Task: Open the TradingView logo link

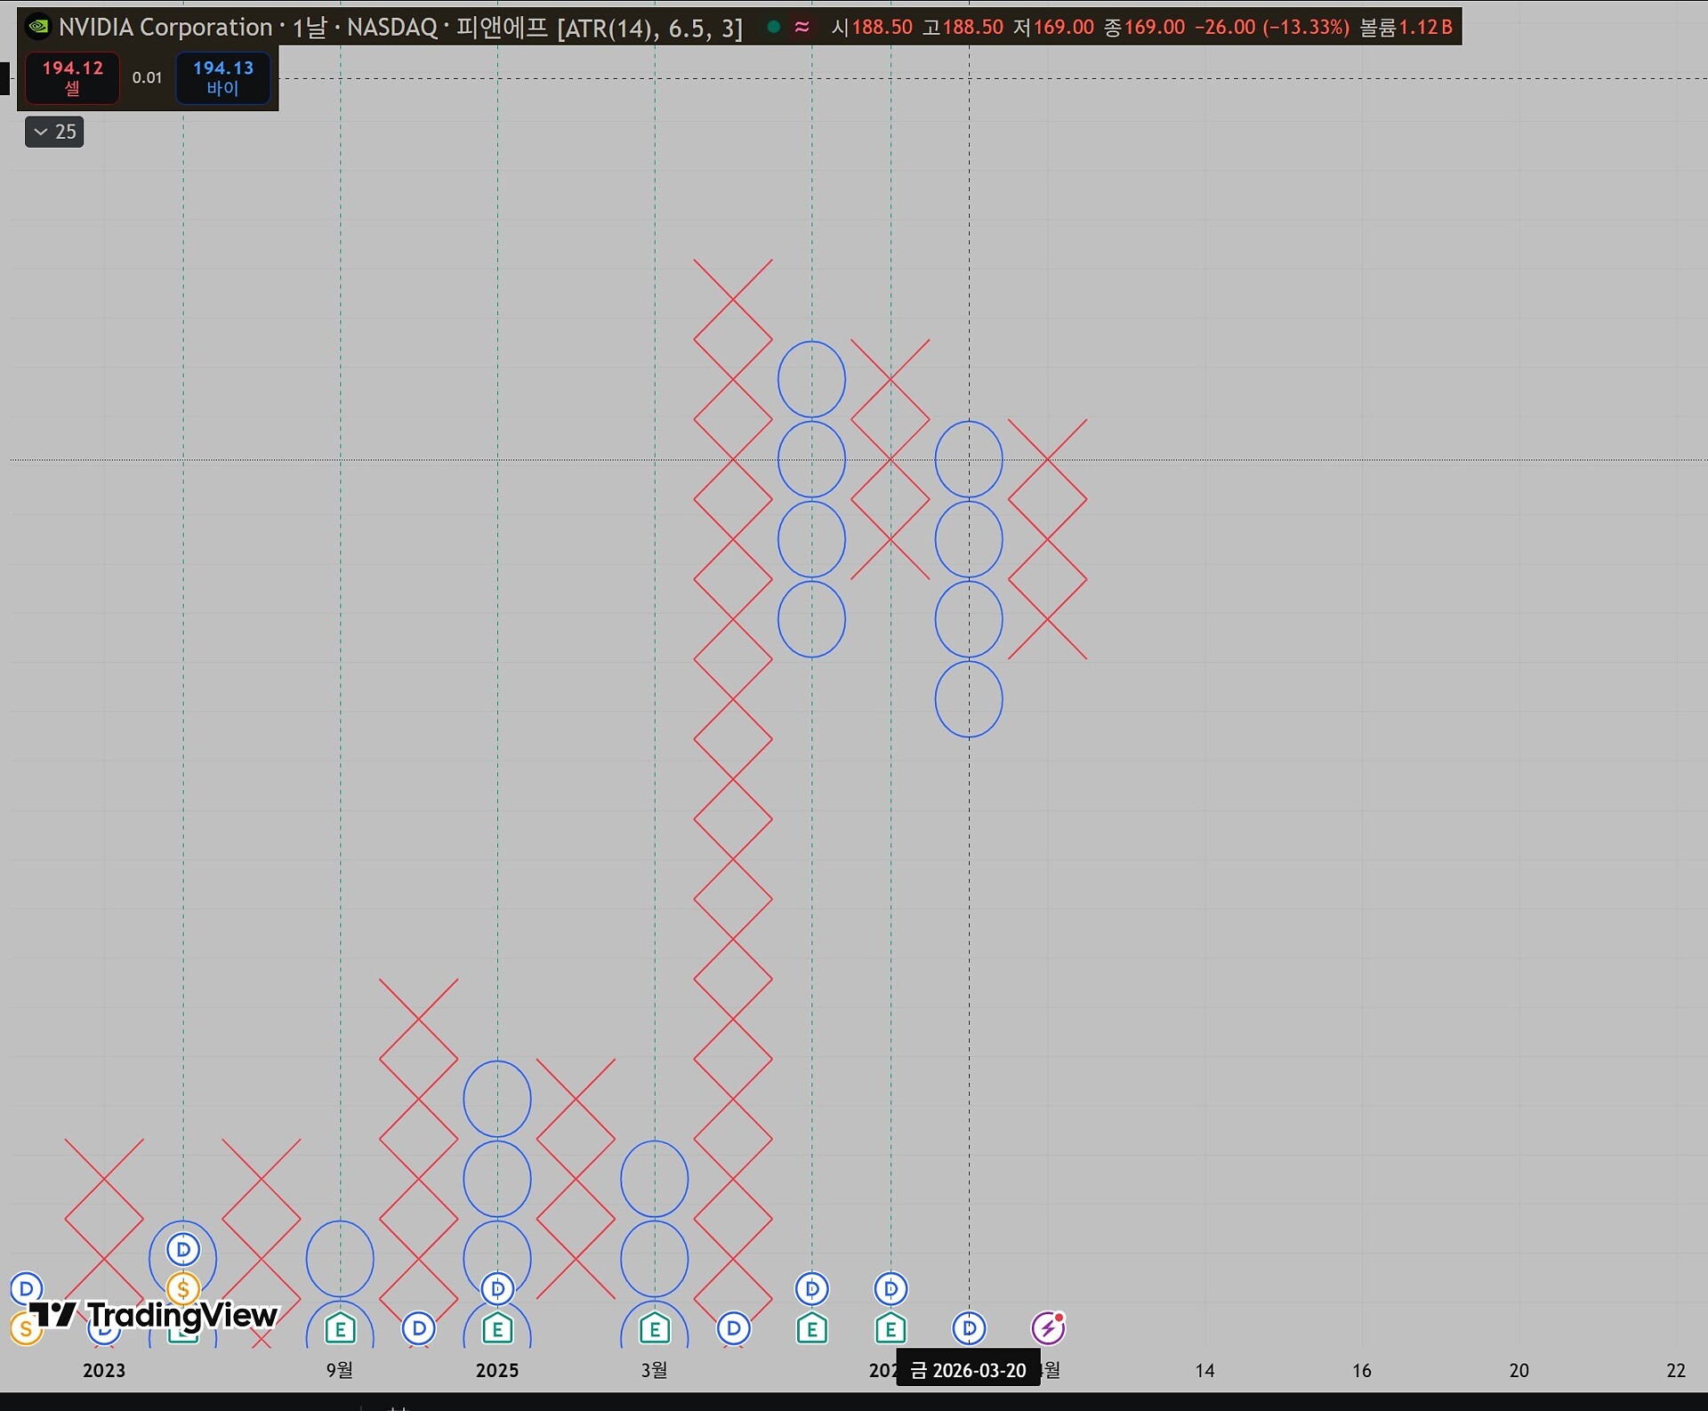Action: point(155,1314)
